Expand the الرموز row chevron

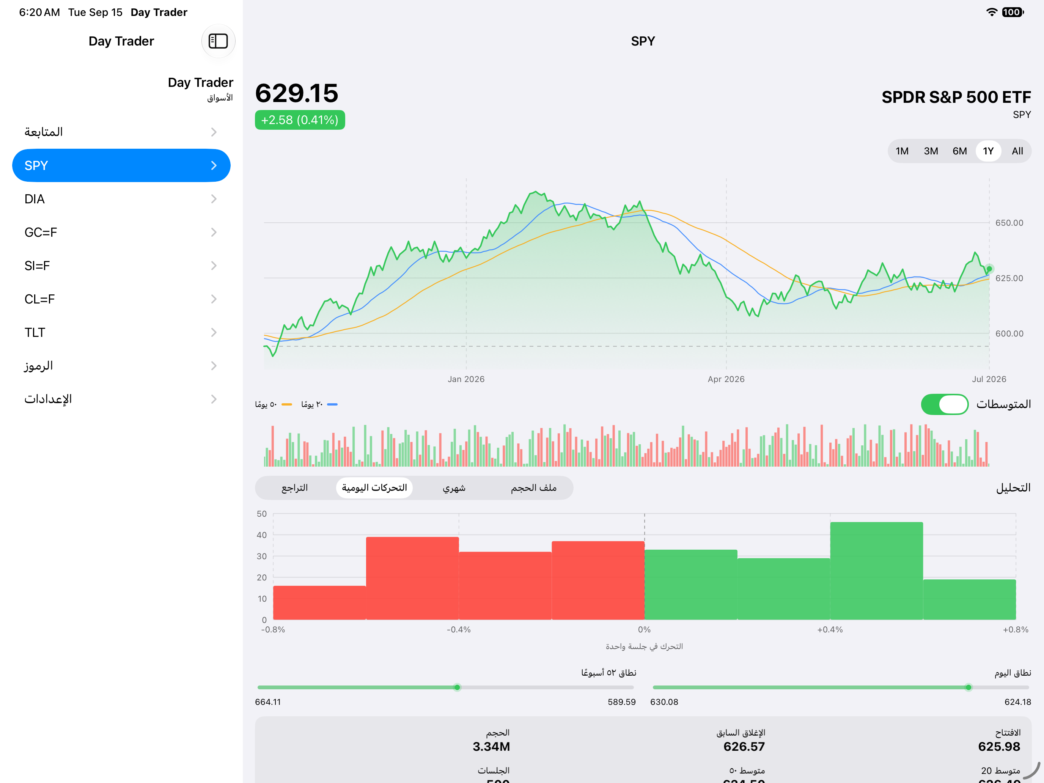point(214,366)
